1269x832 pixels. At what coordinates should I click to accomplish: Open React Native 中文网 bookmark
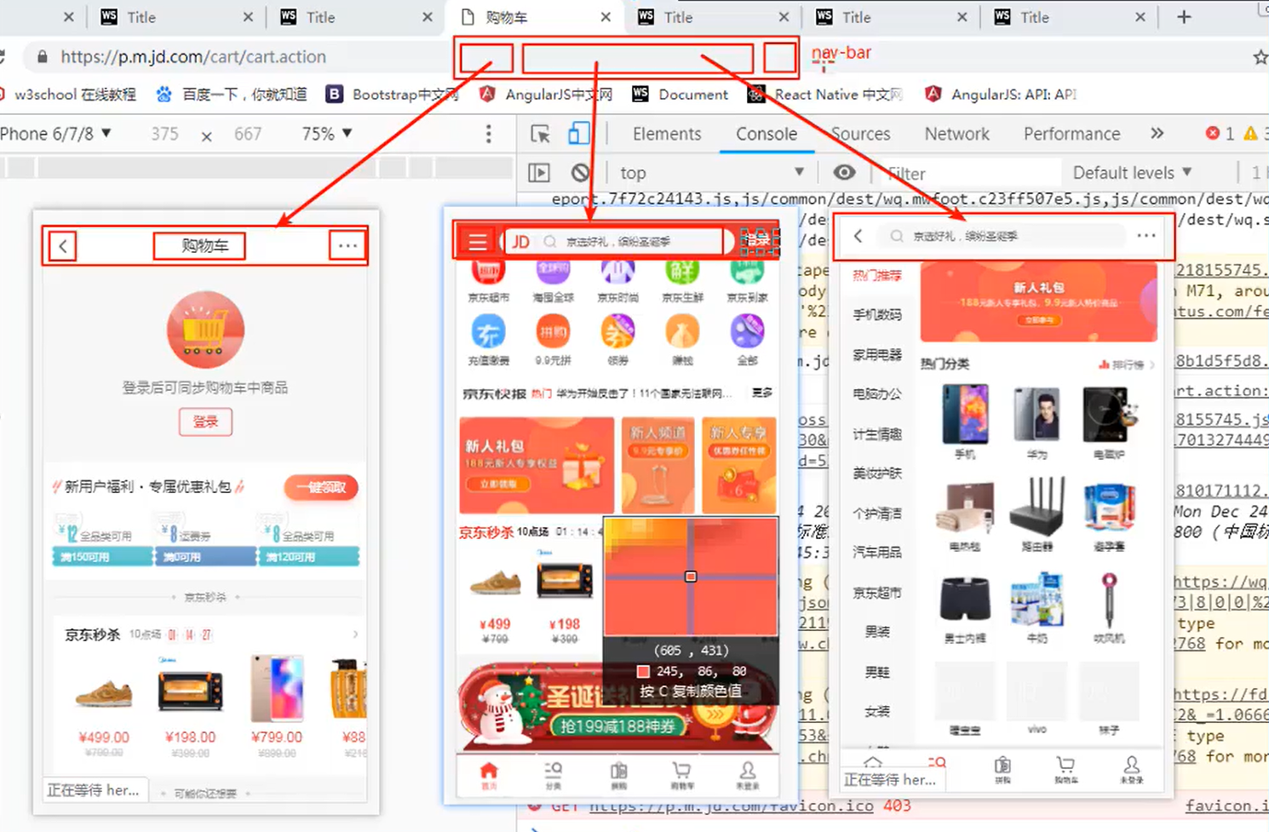[825, 95]
